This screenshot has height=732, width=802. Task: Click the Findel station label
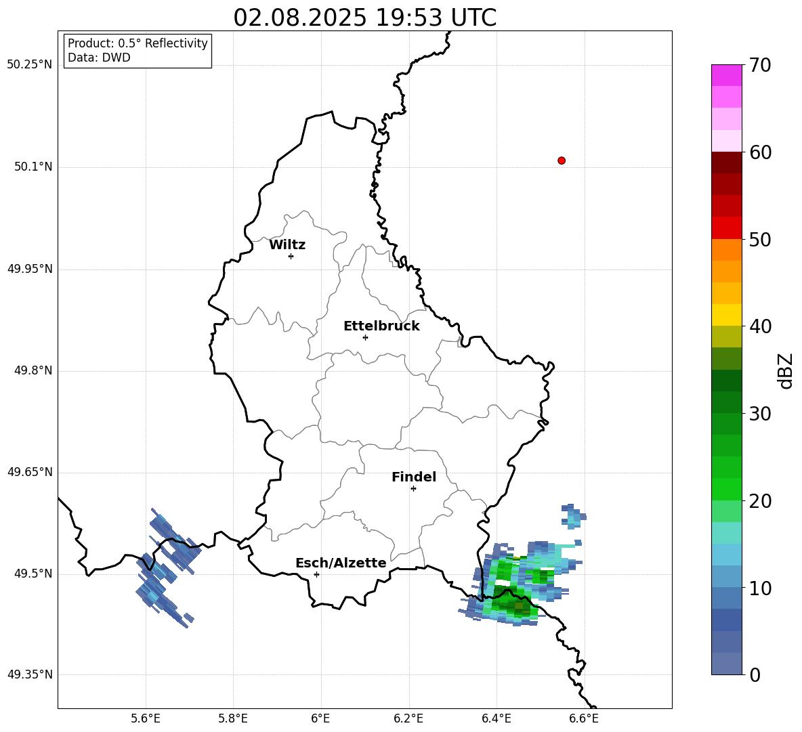point(414,477)
